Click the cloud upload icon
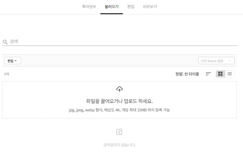 (120, 89)
